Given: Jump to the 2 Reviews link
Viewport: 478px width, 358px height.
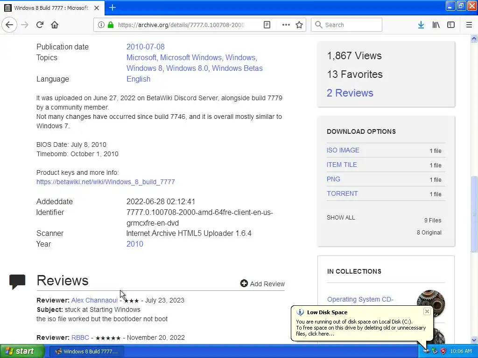Looking at the screenshot, I should (x=350, y=93).
